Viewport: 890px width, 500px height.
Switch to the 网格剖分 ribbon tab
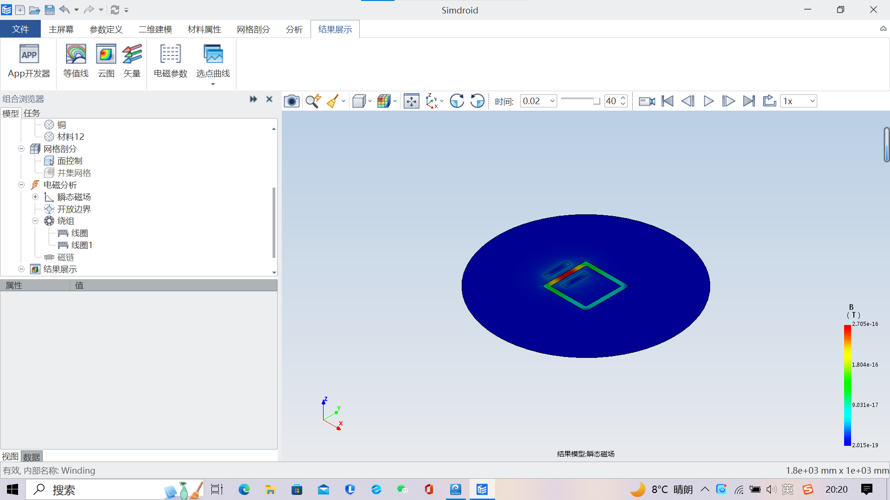pyautogui.click(x=254, y=29)
